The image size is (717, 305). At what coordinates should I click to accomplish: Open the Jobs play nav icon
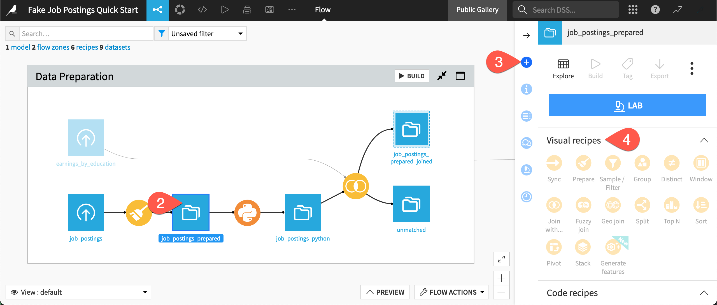click(225, 10)
